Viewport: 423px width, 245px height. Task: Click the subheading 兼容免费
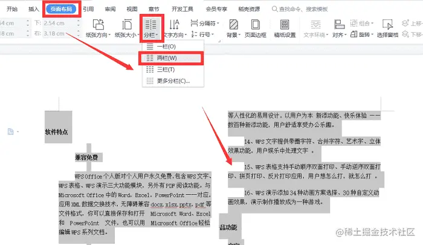point(86,157)
